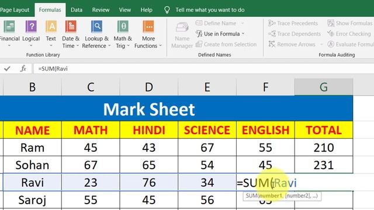374x210 pixels.
Task: Switch to the Data tab
Action: pyautogui.click(x=77, y=10)
